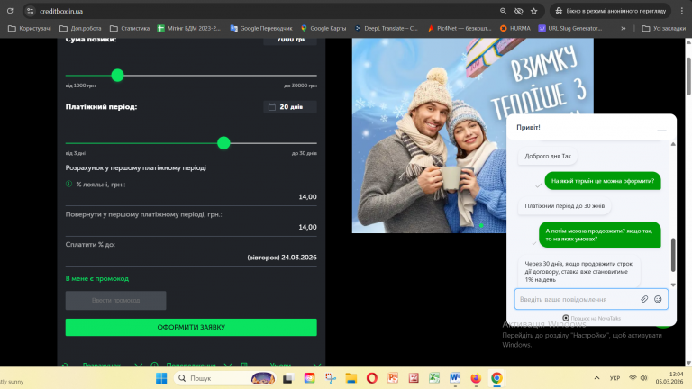The image size is (692, 389).
Task: Expand the Умови section
Action: pyautogui.click(x=281, y=366)
